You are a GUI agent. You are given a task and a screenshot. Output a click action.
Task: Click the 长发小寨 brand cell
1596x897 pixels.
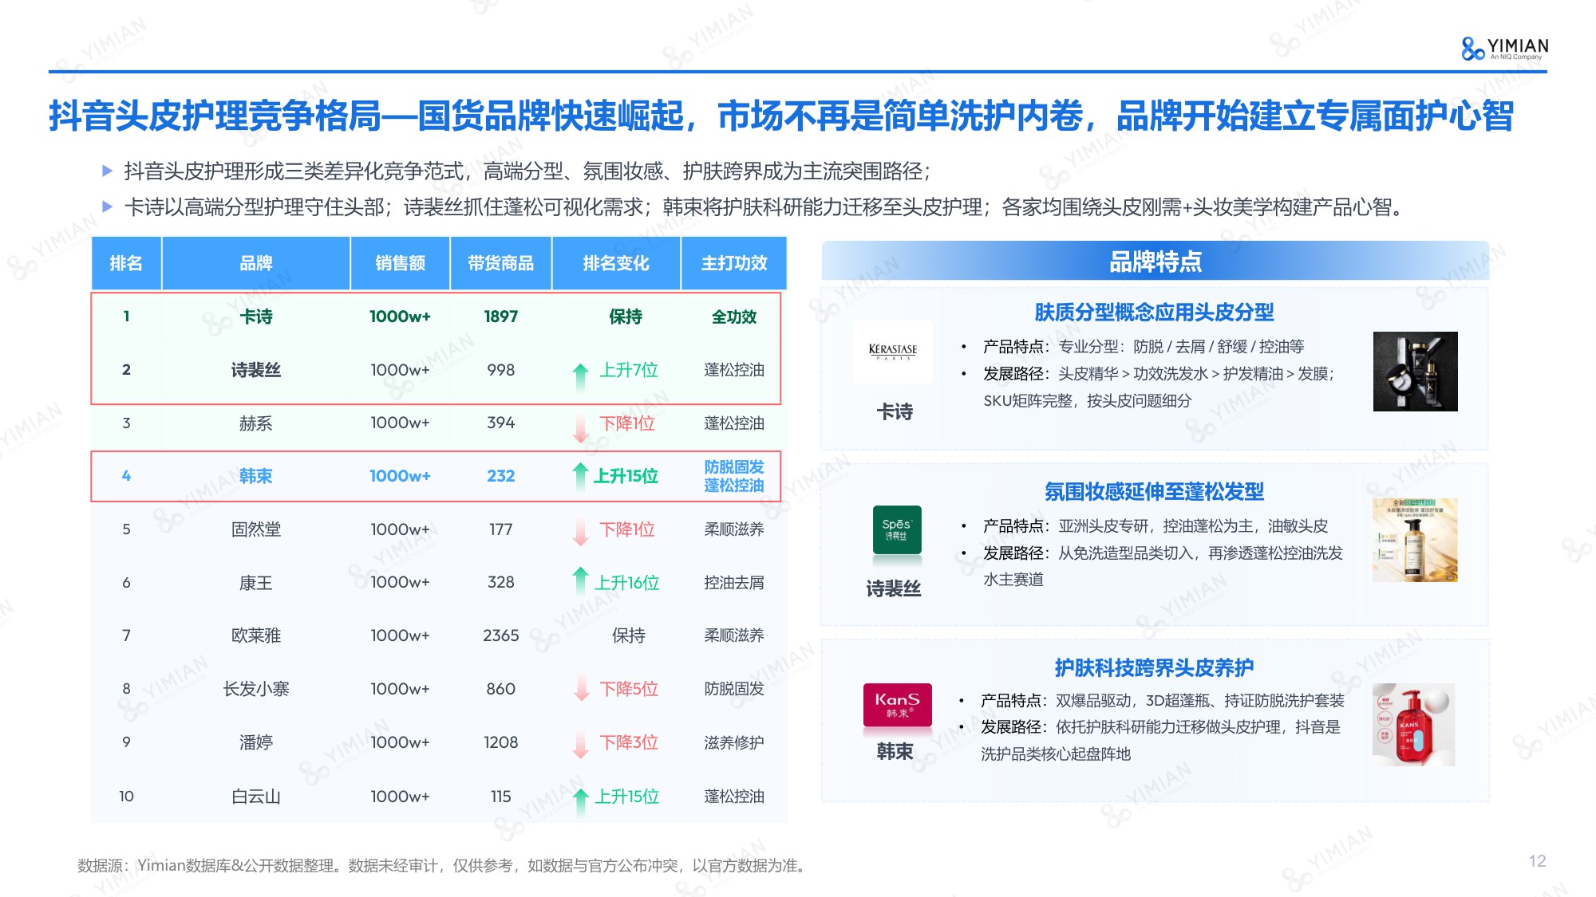pos(256,689)
